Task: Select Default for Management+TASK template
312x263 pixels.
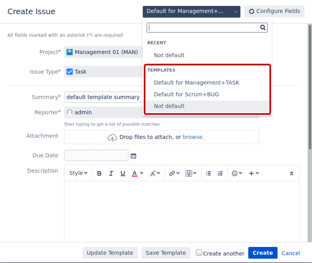Action: click(x=196, y=83)
